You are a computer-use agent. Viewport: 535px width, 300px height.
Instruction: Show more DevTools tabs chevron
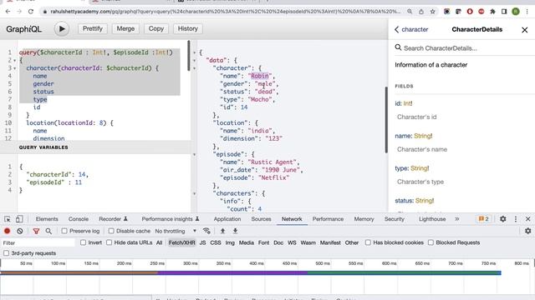tap(457, 219)
